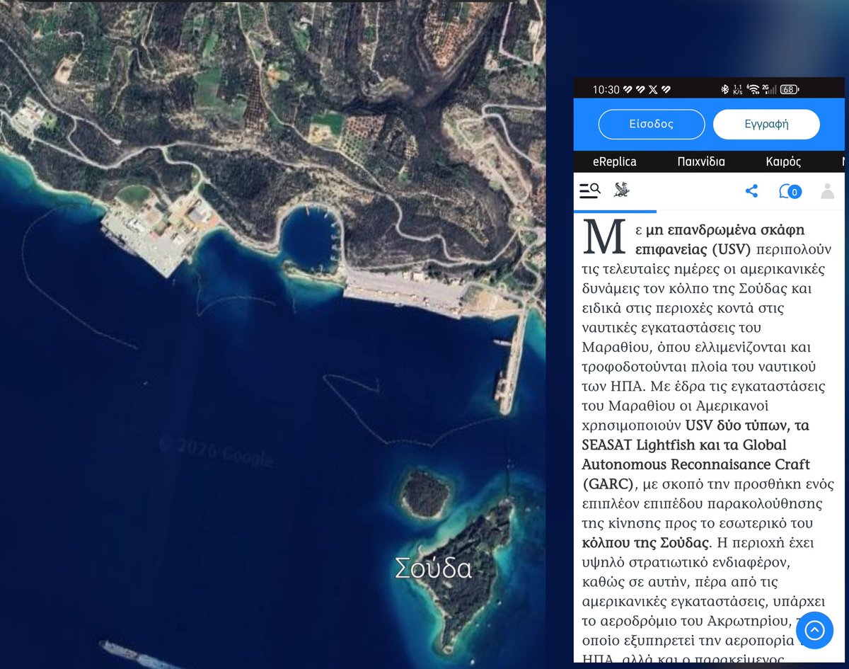Tap the Wi-Fi status icon
The image size is (849, 669).
click(753, 89)
